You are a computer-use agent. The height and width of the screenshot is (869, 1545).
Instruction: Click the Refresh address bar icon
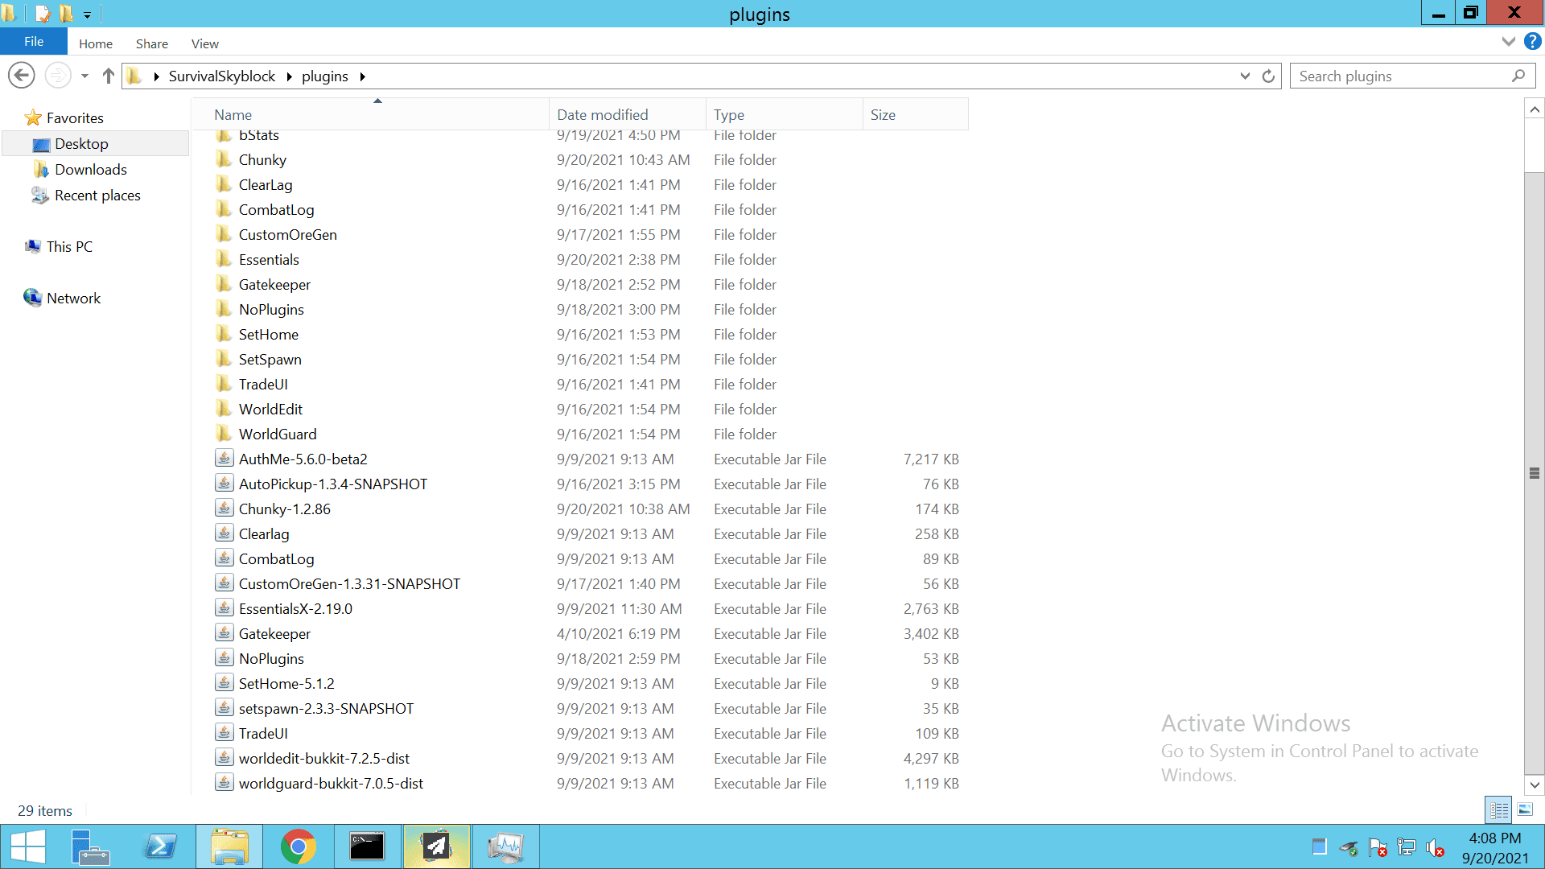tap(1268, 76)
